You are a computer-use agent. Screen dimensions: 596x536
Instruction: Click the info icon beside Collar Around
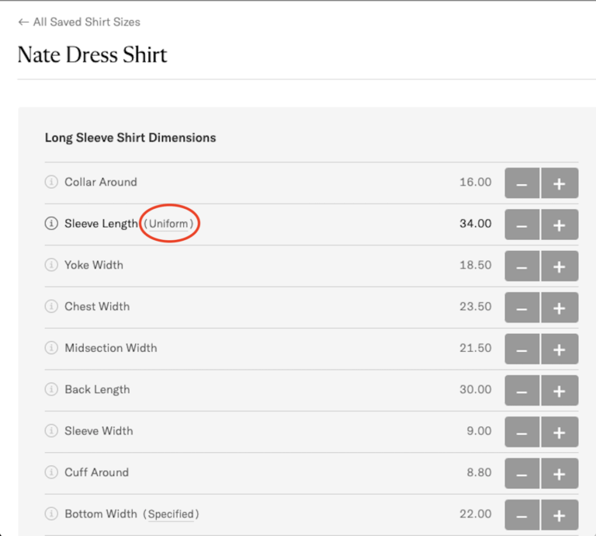pos(51,183)
